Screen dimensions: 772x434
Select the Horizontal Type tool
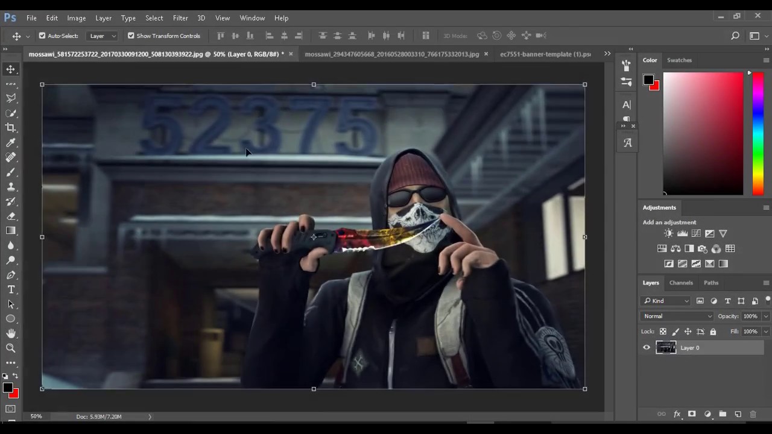coord(11,290)
